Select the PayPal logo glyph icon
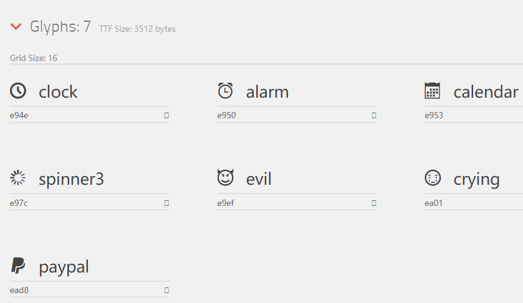The image size is (523, 303). (18, 266)
